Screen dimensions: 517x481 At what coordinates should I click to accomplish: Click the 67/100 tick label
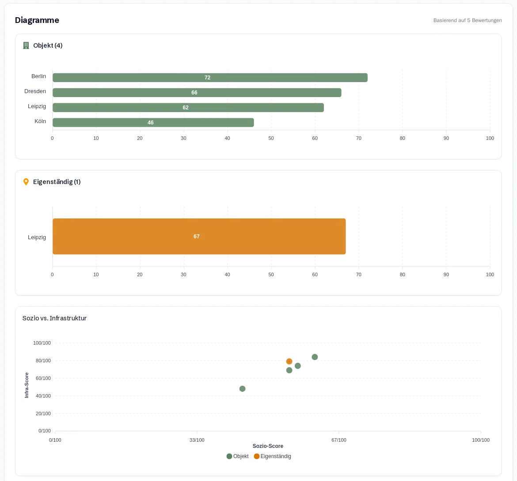coord(339,440)
